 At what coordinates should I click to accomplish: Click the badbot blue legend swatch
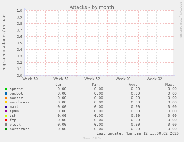[6, 93]
